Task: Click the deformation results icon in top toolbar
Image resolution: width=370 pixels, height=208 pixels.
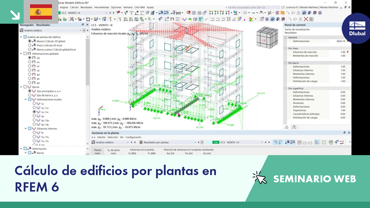Action: (161, 13)
